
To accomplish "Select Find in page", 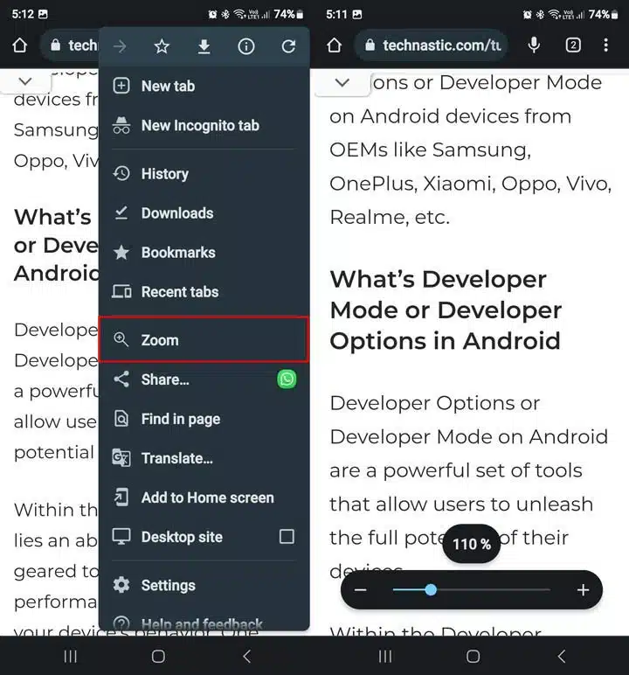I will point(204,419).
